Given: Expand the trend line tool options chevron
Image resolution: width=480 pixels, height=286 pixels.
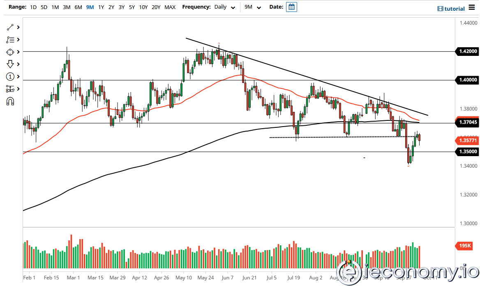Looking at the screenshot, I should (x=18, y=28).
